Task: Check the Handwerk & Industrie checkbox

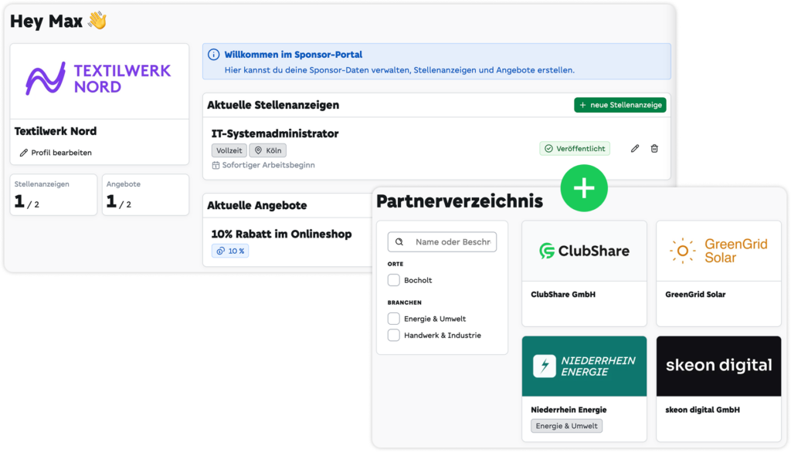Action: [393, 335]
